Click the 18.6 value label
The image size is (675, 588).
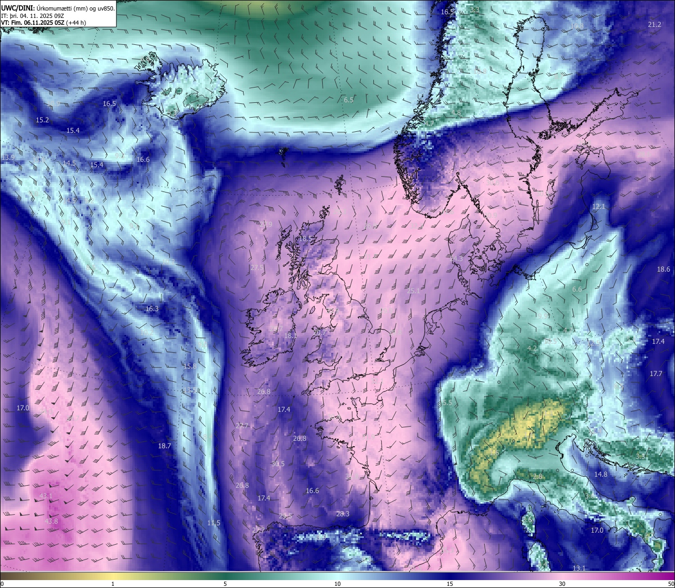(x=663, y=269)
